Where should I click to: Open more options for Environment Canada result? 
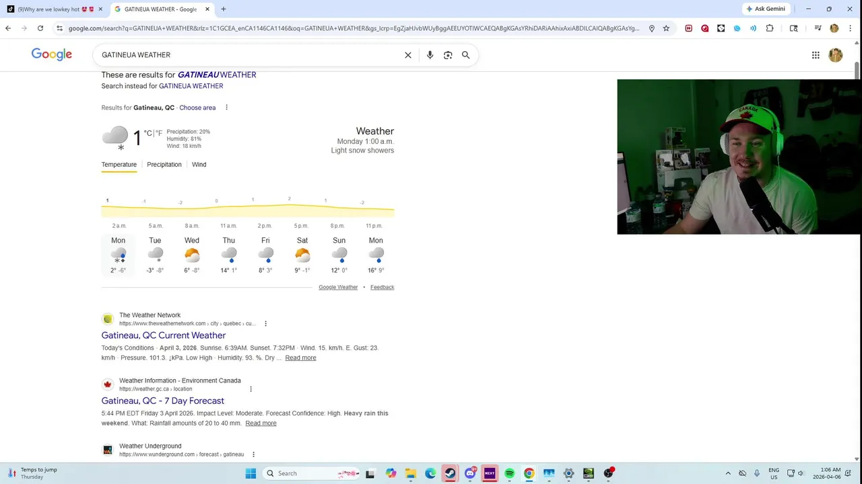coord(251,389)
